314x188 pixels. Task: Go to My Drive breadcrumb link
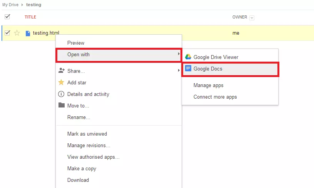tap(10, 5)
